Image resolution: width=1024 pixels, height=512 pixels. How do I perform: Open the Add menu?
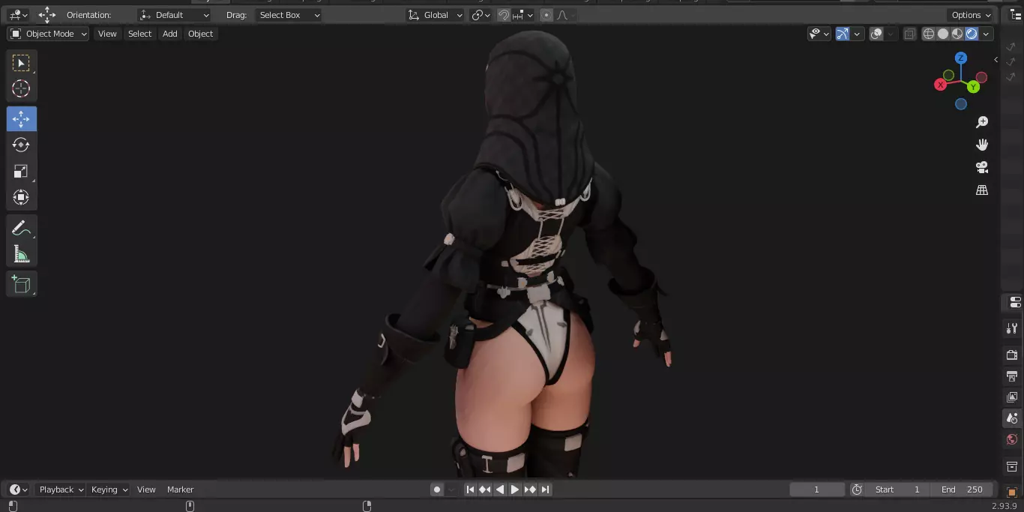(170, 34)
